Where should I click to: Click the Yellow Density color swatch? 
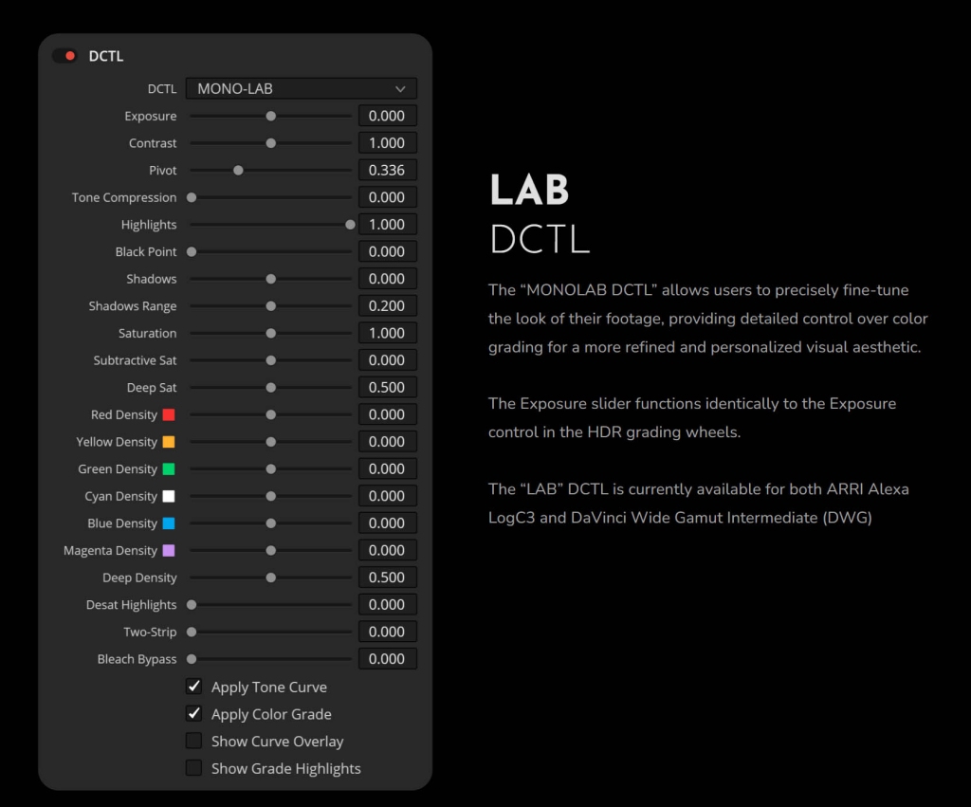169,442
